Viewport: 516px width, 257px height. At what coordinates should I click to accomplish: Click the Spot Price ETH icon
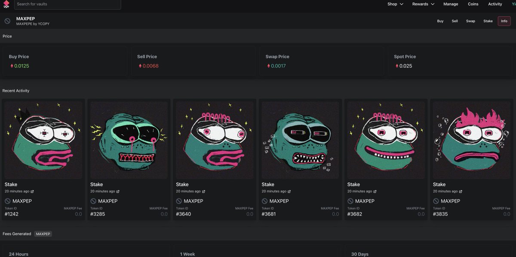(397, 66)
